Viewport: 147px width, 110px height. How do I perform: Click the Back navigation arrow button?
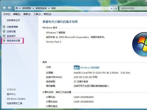(4, 9)
